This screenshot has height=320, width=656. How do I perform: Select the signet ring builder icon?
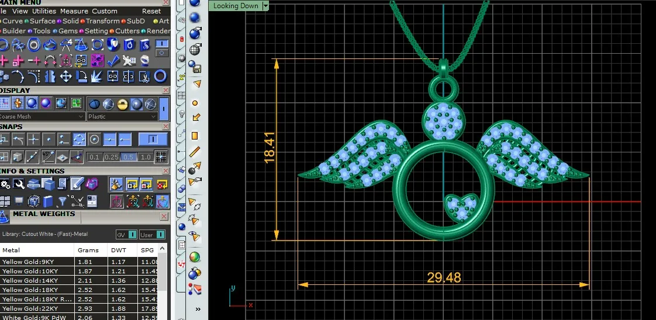coord(50,44)
